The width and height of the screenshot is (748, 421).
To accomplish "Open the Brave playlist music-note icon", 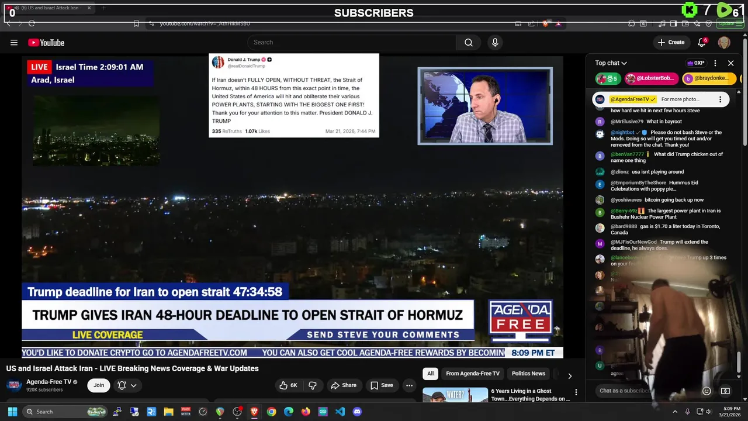I will (x=662, y=23).
